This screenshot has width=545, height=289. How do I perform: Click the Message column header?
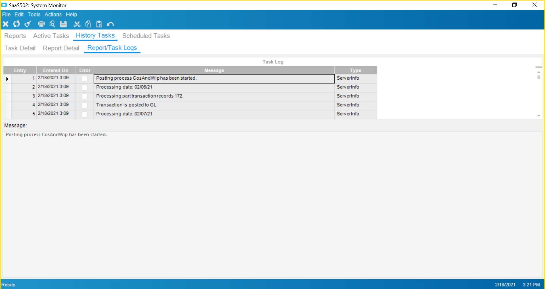pyautogui.click(x=214, y=70)
